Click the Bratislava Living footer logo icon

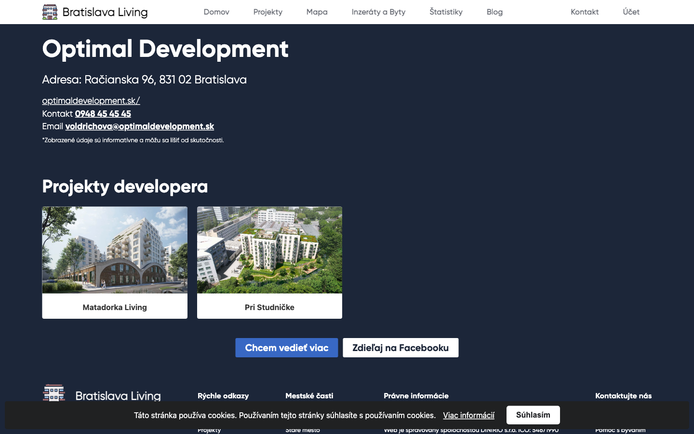point(54,393)
